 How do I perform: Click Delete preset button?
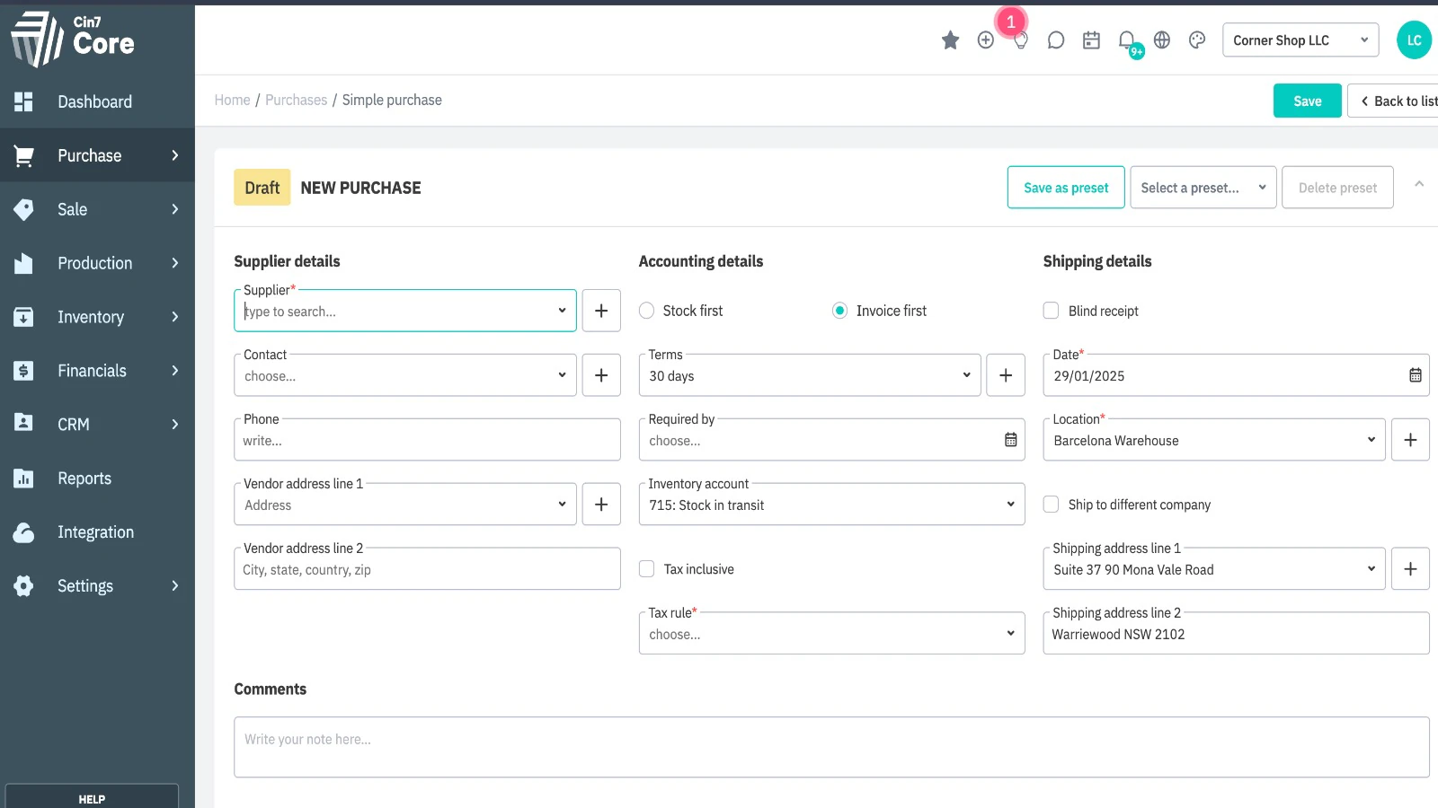point(1337,188)
